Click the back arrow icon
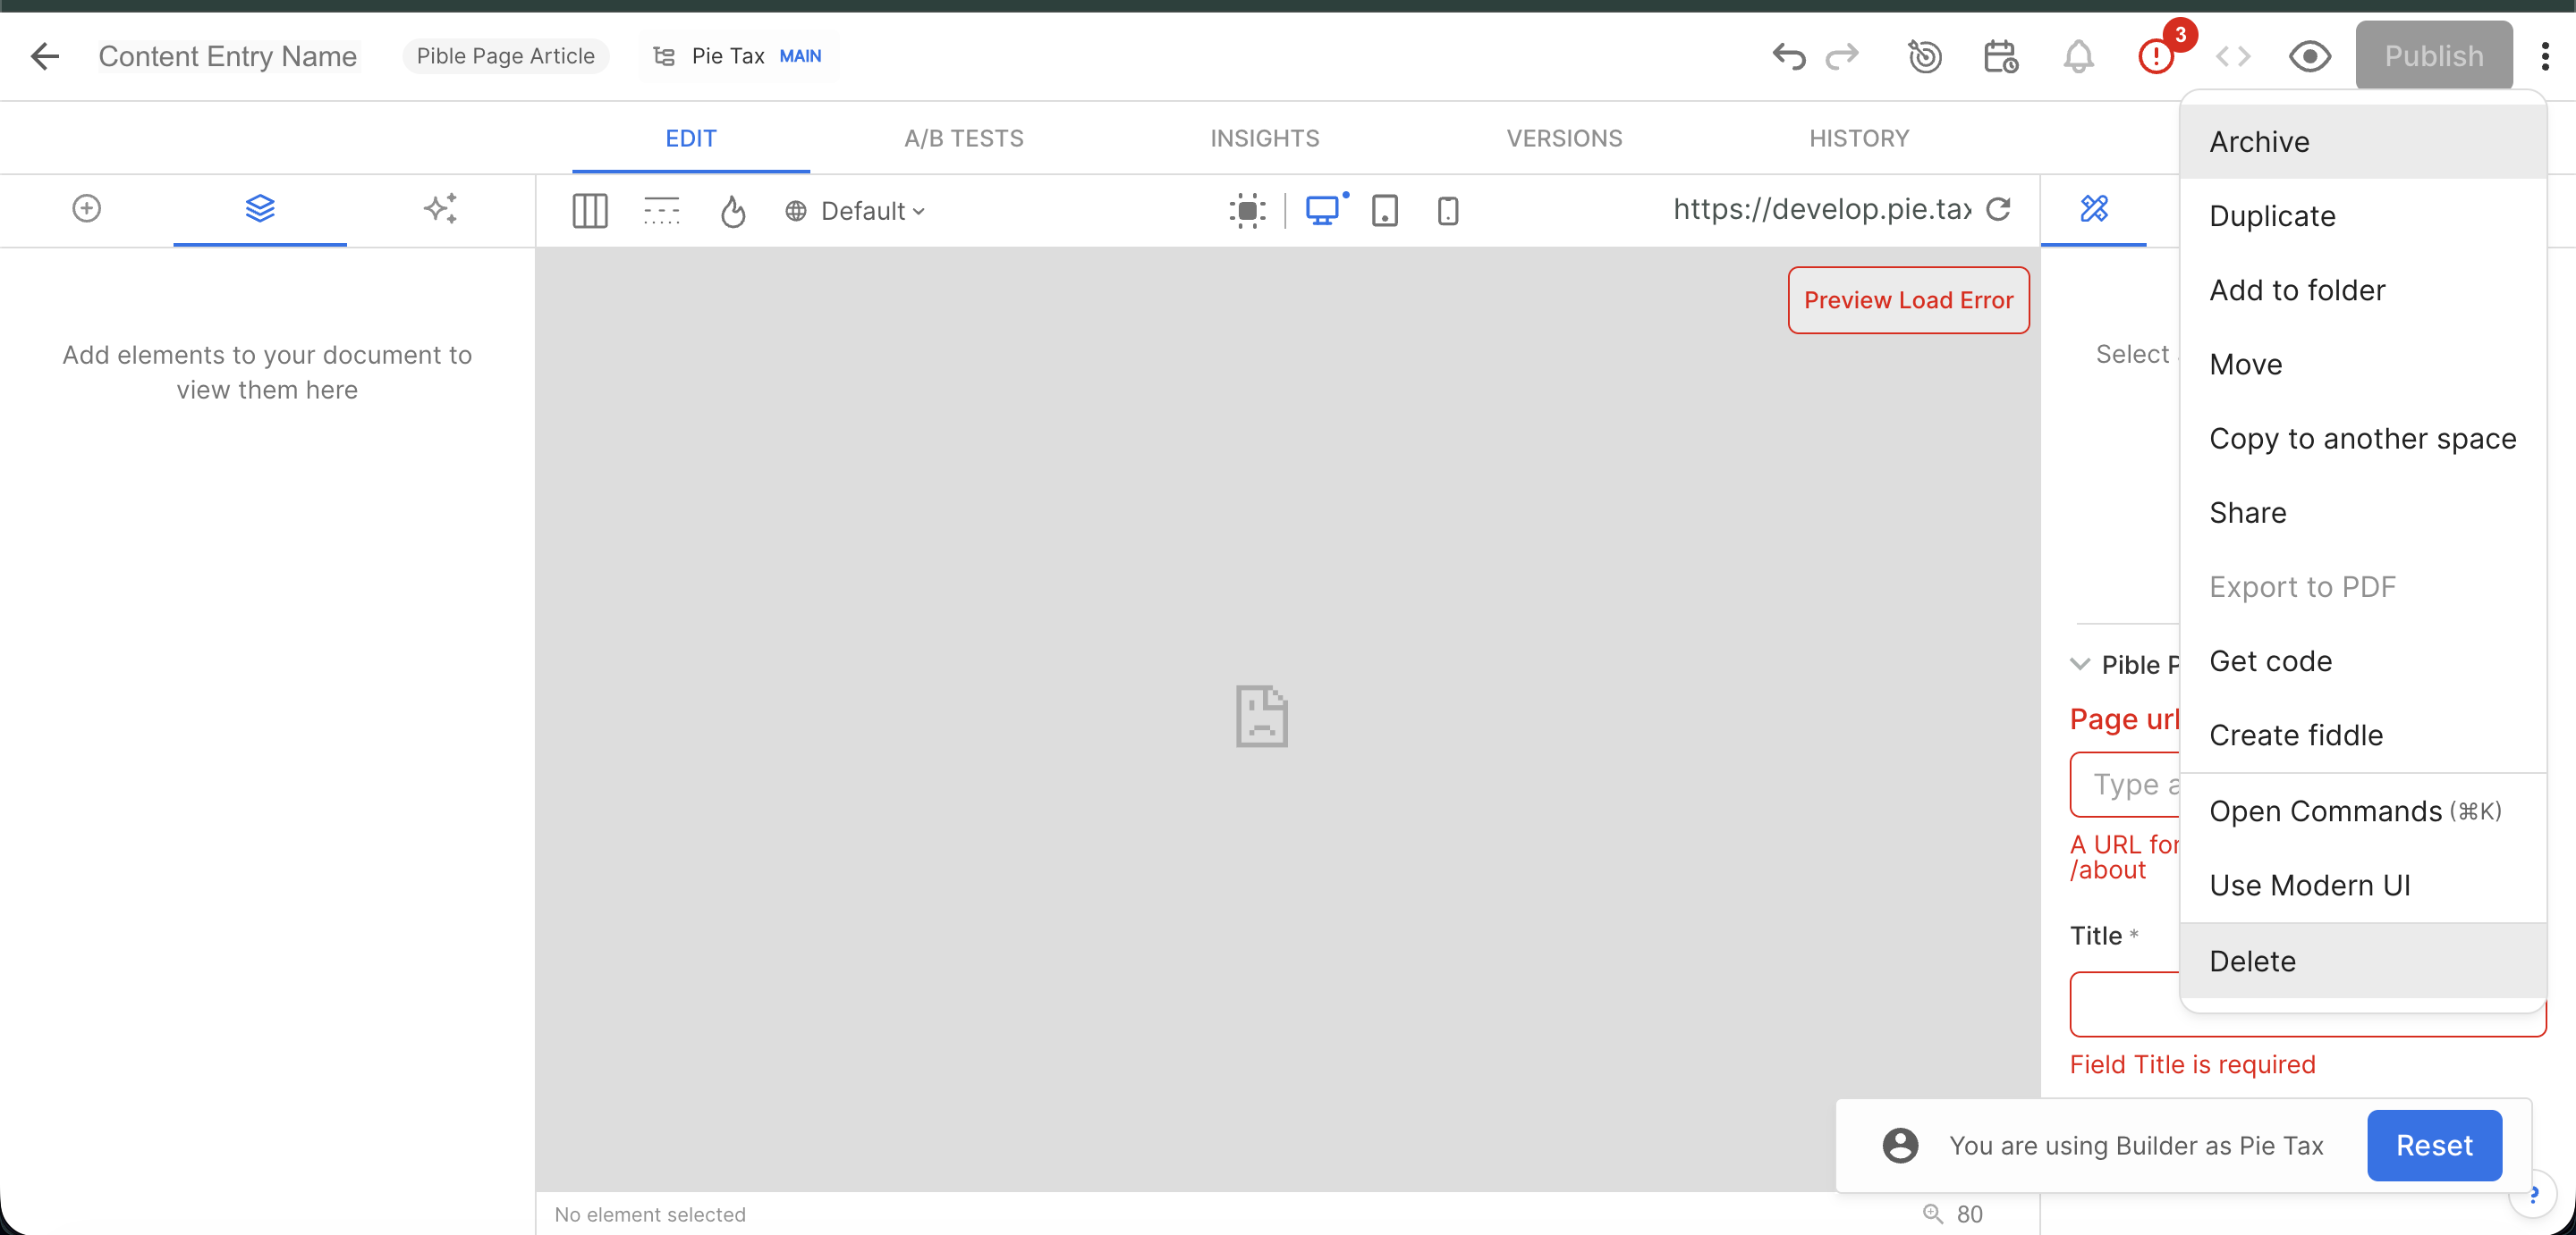The height and width of the screenshot is (1235, 2576). pos(45,56)
